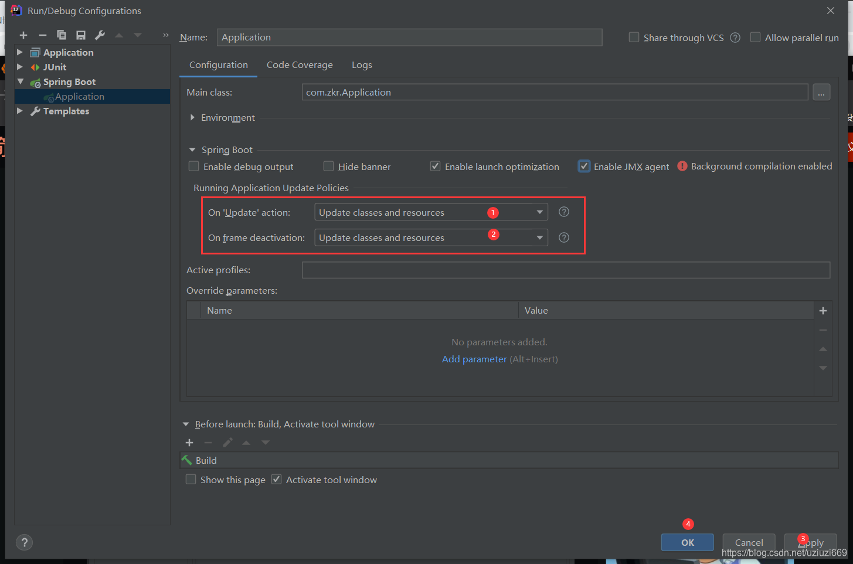Toggle Show this page checkbox
The height and width of the screenshot is (564, 853).
pos(191,479)
